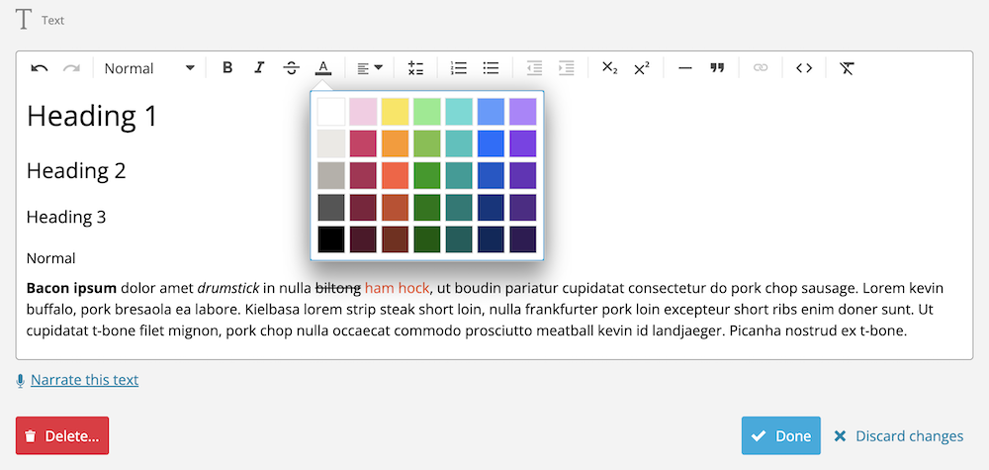Screen dimensions: 989x470
Task: Insert a bulleted list
Action: [x=491, y=68]
